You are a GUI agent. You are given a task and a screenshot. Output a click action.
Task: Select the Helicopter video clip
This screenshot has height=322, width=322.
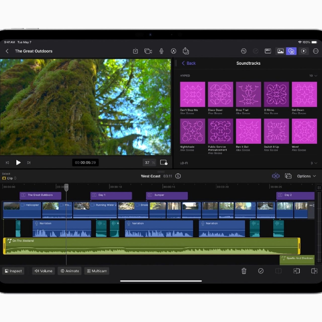pos(22,210)
